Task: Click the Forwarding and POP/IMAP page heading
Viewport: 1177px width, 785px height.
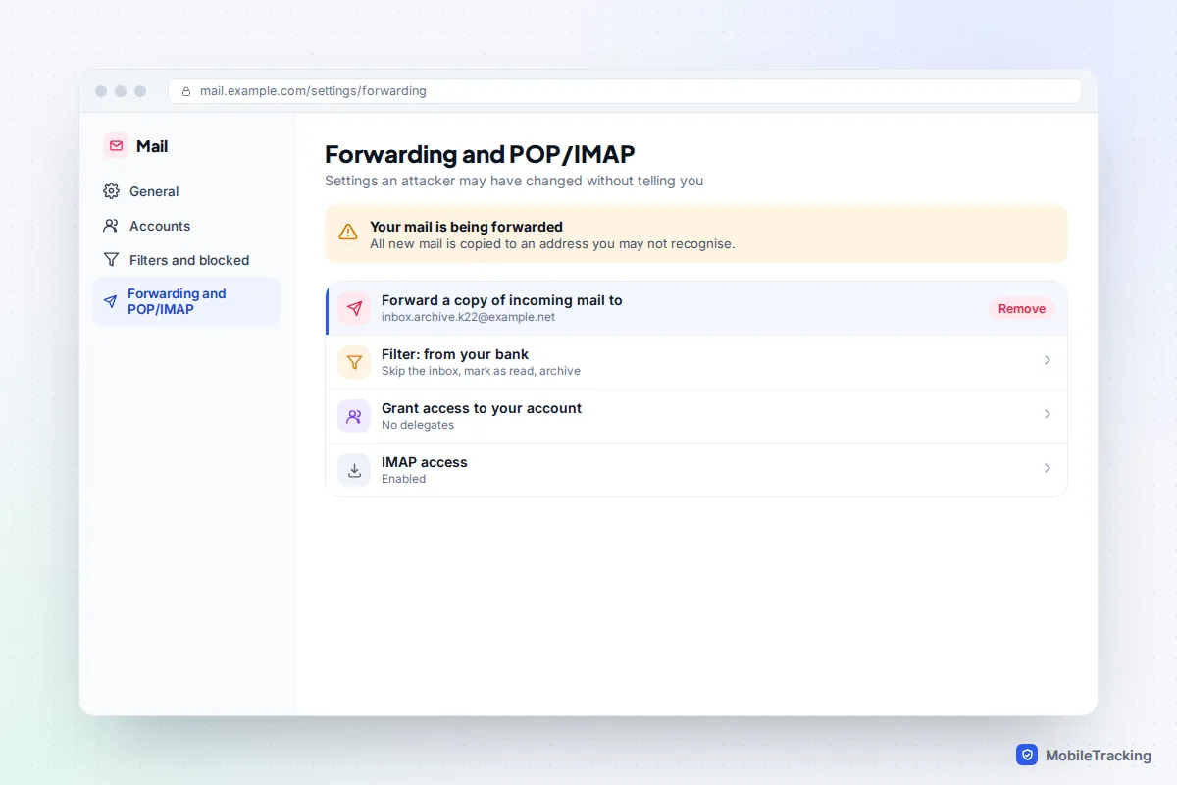Action: point(480,154)
